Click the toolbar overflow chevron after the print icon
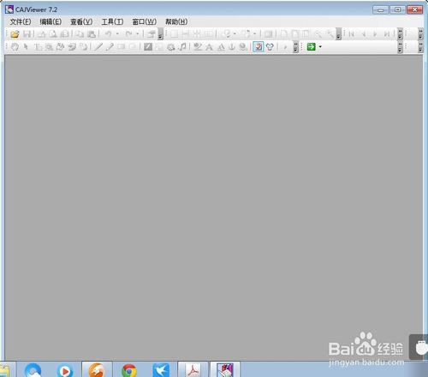The width and height of the screenshot is (428, 377). click(x=160, y=34)
